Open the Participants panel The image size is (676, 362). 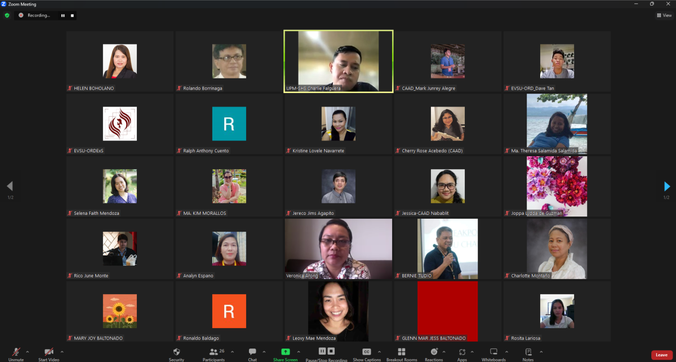coord(214,352)
